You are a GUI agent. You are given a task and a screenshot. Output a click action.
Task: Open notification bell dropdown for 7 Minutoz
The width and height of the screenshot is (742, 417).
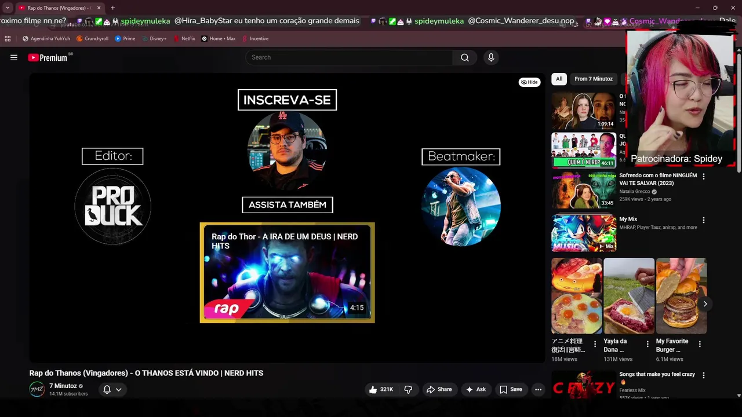pos(112,389)
